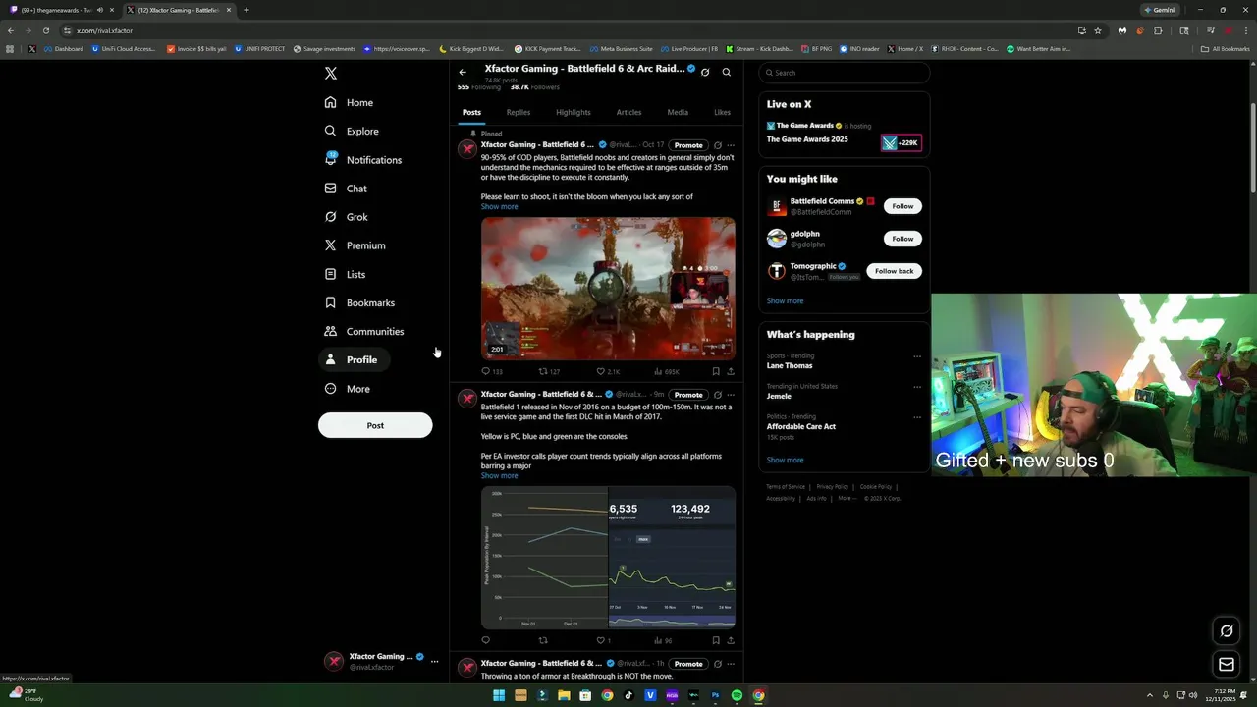Click the Search input field
This screenshot has width=1257, height=707.
point(844,73)
